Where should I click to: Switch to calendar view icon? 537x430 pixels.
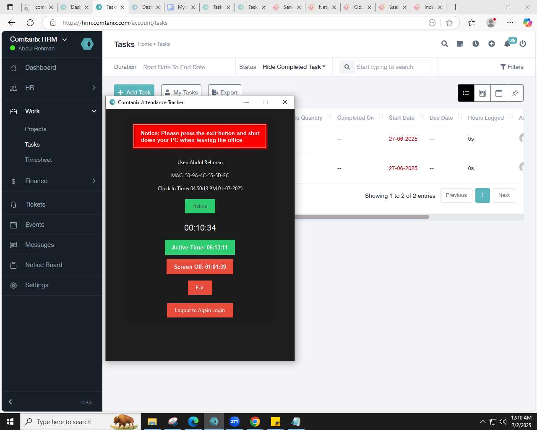coord(499,93)
